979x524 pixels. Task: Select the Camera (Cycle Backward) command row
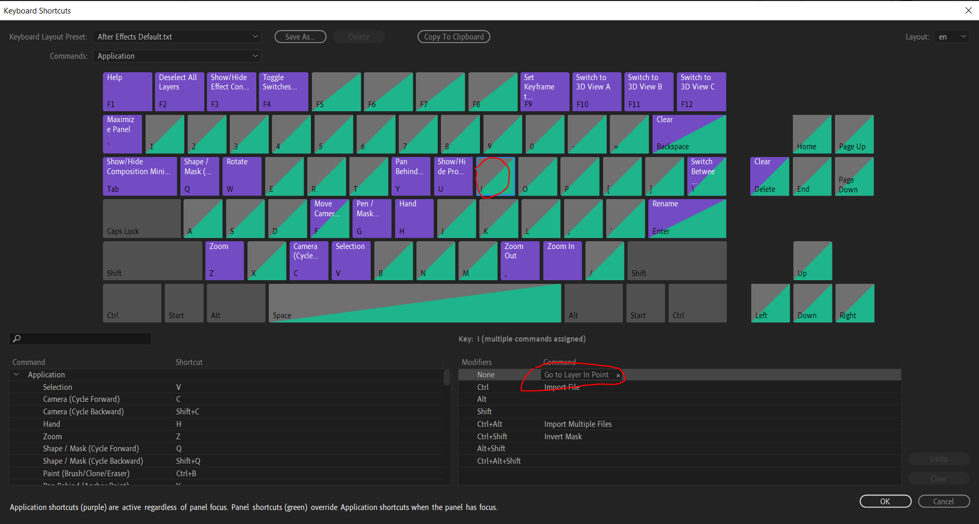point(227,412)
